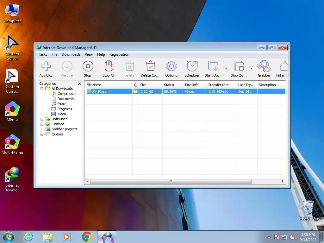Select Grabber projects in tree
Image resolution: width=324 pixels, height=243 pixels.
tap(64, 129)
